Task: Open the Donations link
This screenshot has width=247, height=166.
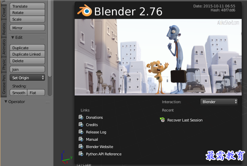Action: pyautogui.click(x=94, y=117)
